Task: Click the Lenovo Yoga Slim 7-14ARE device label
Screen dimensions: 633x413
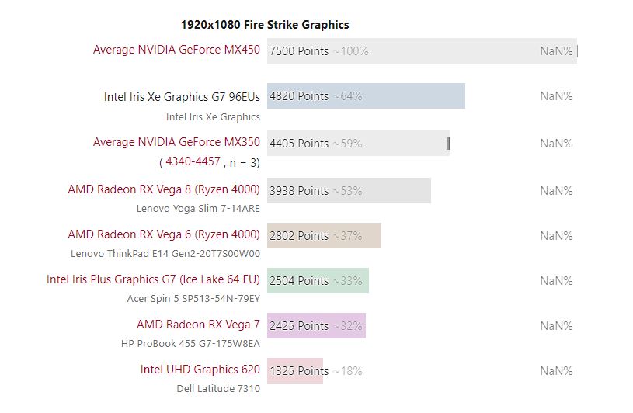Action: [198, 208]
